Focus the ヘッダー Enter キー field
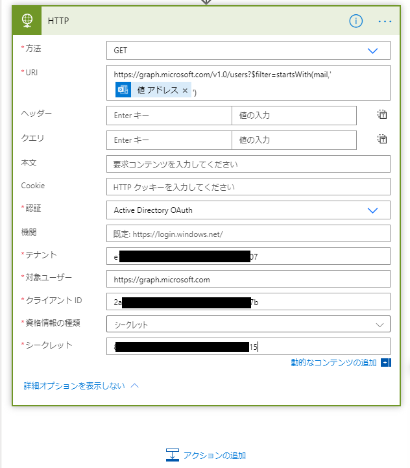Screen dimensions: 410x468 [169, 116]
